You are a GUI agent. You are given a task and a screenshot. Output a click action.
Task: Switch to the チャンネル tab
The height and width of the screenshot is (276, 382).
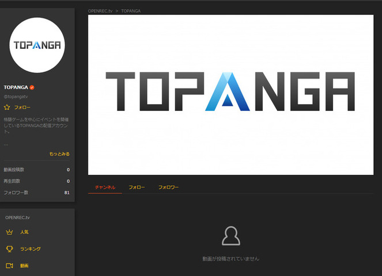105,187
